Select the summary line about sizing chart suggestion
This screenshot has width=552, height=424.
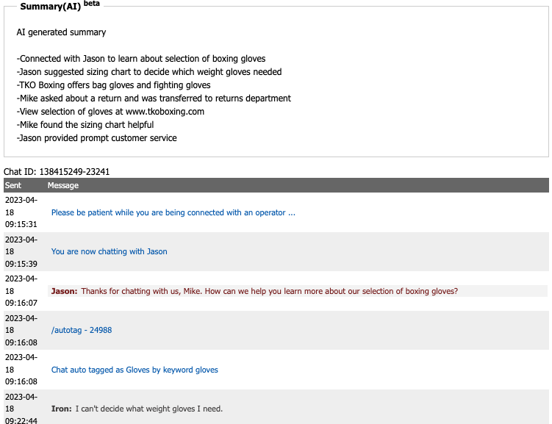149,72
